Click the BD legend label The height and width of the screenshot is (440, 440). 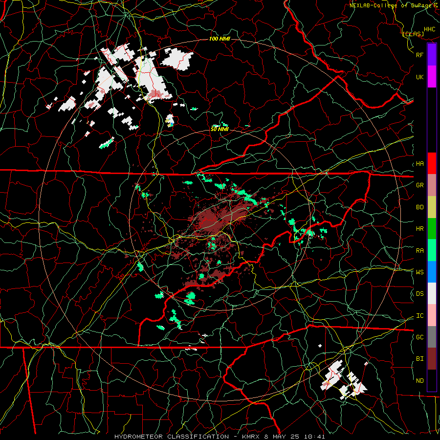[419, 207]
